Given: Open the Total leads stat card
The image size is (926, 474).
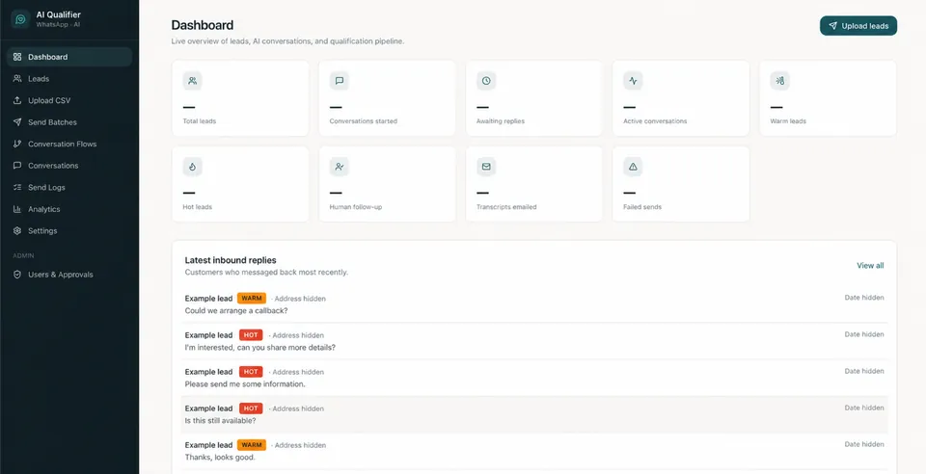Looking at the screenshot, I should 240,98.
